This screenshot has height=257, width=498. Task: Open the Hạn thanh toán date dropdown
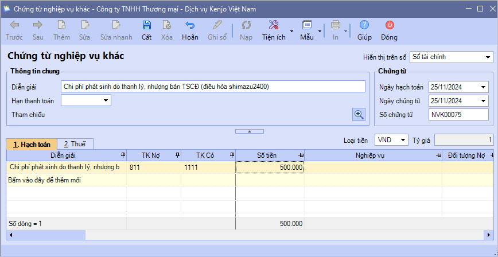106,100
